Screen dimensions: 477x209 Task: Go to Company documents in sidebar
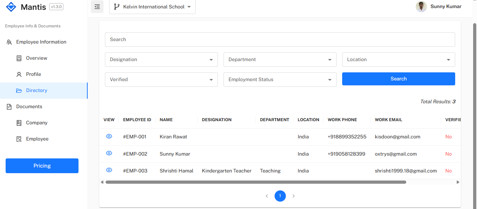coord(44,123)
